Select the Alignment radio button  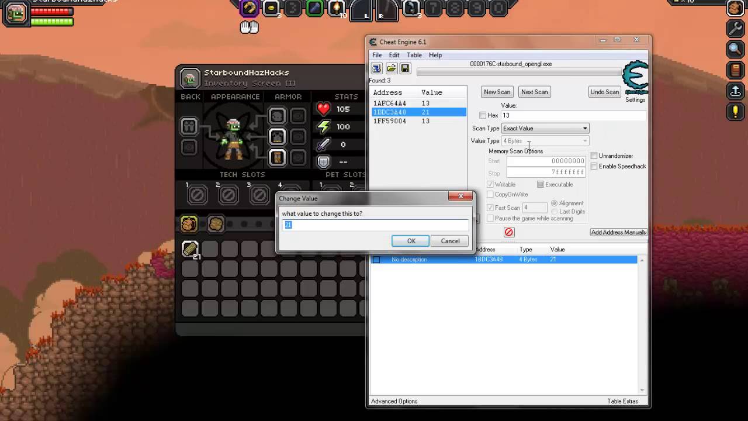[555, 203]
